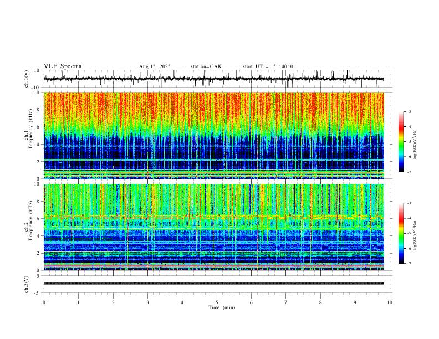The width and height of the screenshot is (439, 339).
Task: Click the "-5" tick on ch.2 colorbar
Action: [409, 233]
